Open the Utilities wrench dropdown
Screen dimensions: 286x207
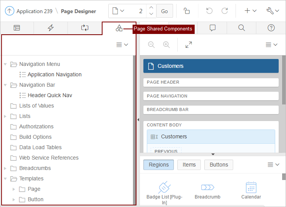(x=273, y=11)
